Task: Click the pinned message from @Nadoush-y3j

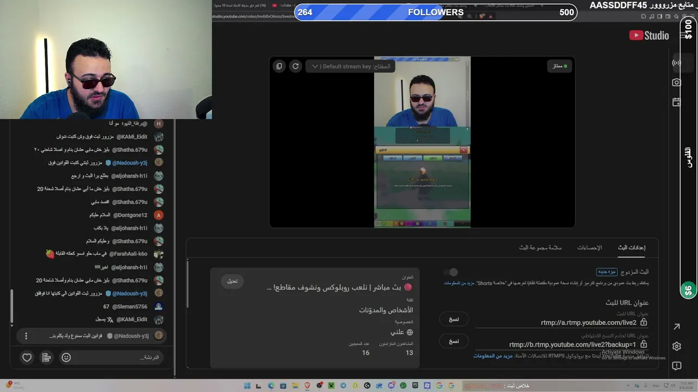Action: tap(92, 336)
